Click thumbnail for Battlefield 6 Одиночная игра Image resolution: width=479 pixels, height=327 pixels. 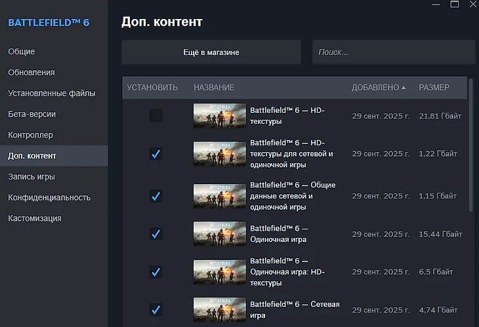pos(219,234)
